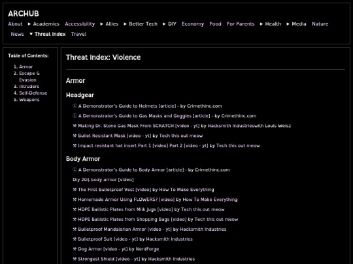The image size is (353, 264).
Task: Open hat insert Part 2 video link
Action: tap(189, 145)
